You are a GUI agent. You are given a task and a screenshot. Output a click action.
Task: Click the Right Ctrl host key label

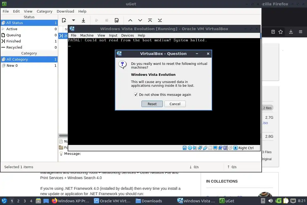246,148
